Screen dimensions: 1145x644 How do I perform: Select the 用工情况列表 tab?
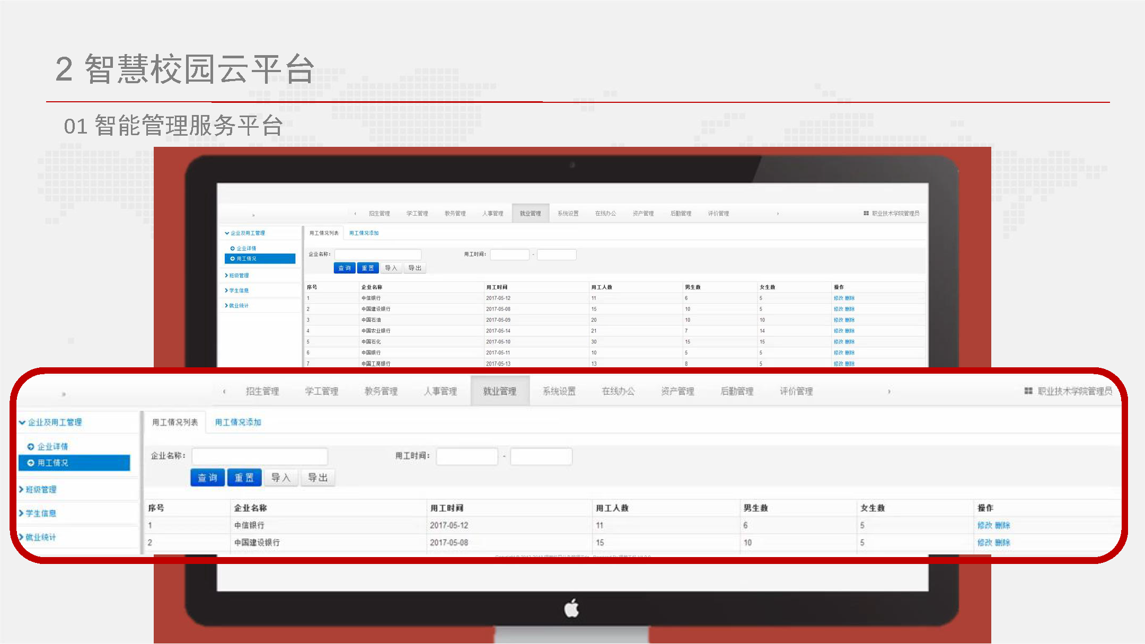[175, 422]
